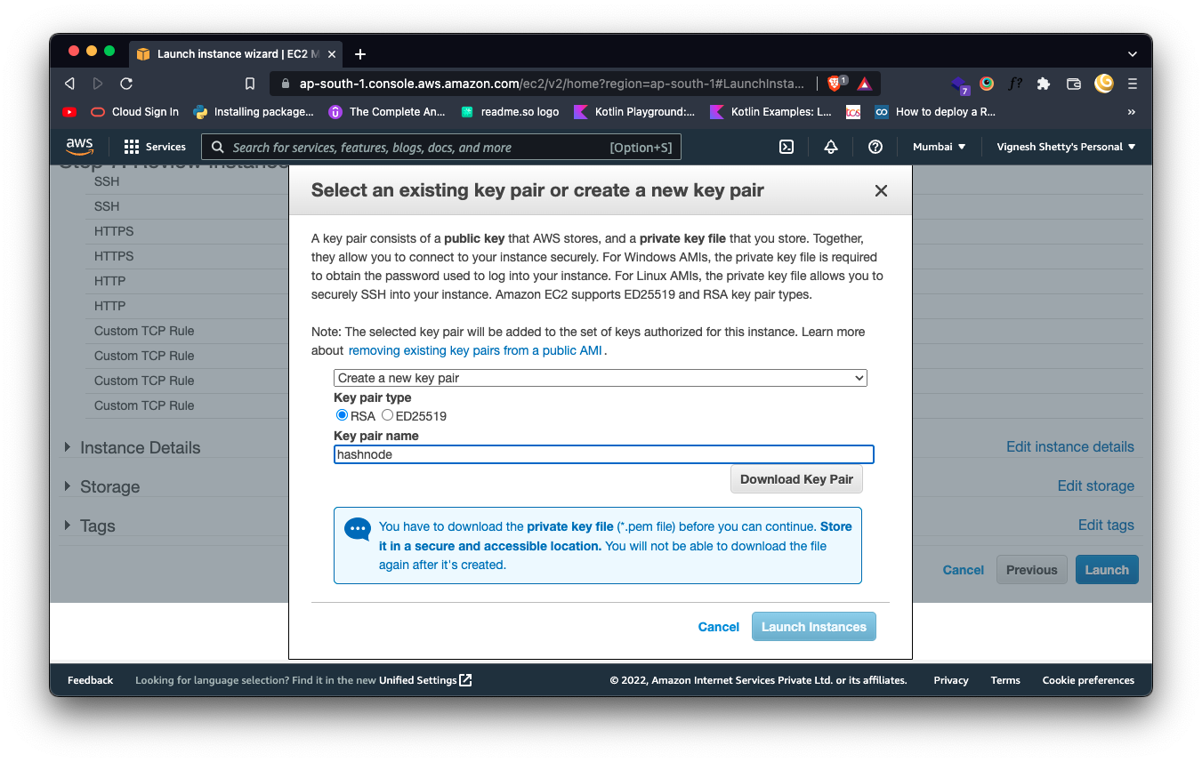The height and width of the screenshot is (762, 1202).
Task: Click Edit storage link
Action: tap(1096, 486)
